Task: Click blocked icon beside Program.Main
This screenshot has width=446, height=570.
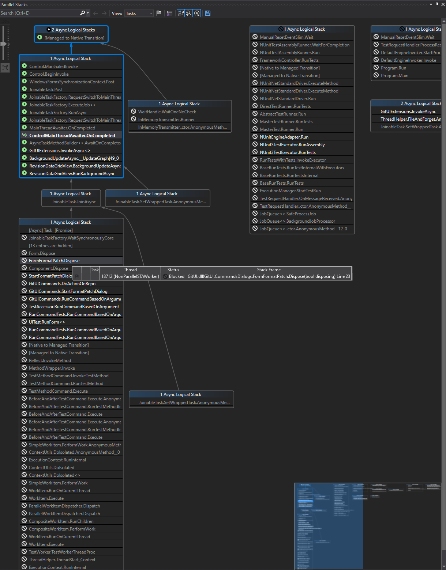Action: click(376, 75)
